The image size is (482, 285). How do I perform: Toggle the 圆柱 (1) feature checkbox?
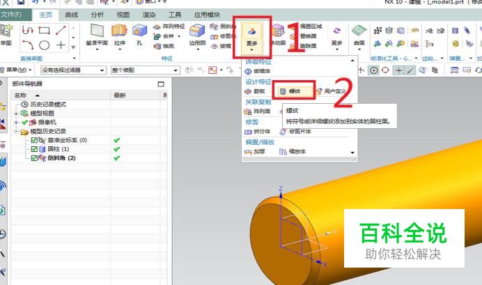(34, 149)
